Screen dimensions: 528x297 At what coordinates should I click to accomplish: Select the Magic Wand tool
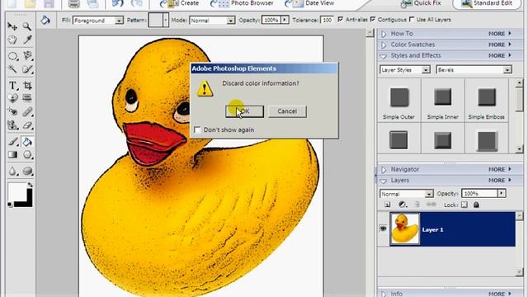coord(12,69)
